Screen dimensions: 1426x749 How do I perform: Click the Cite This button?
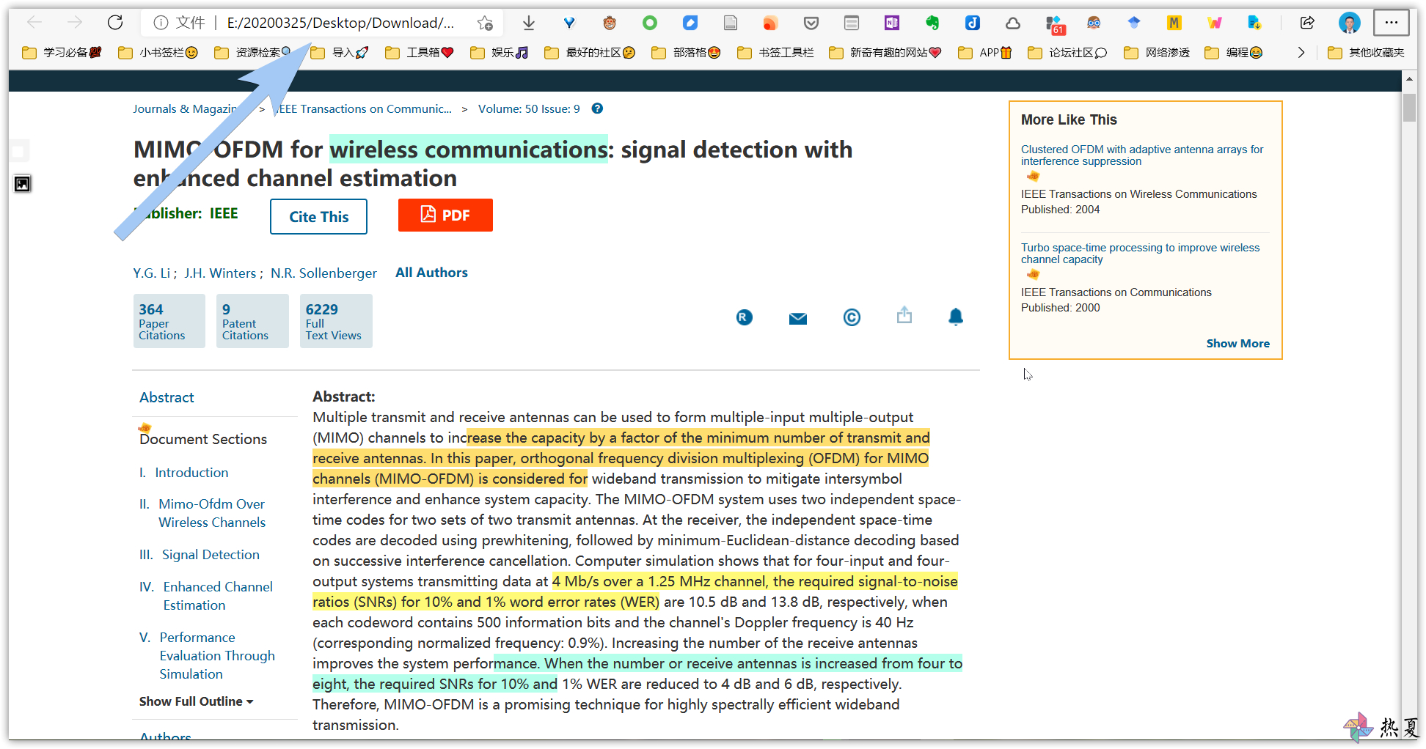318,217
